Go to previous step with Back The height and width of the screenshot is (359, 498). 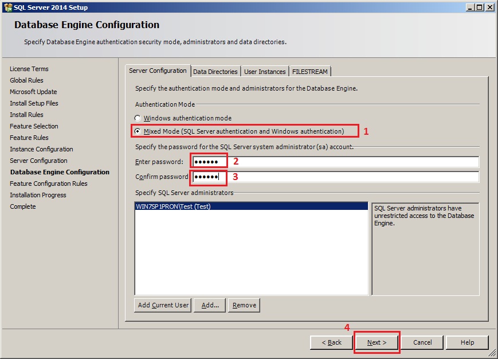pyautogui.click(x=331, y=342)
